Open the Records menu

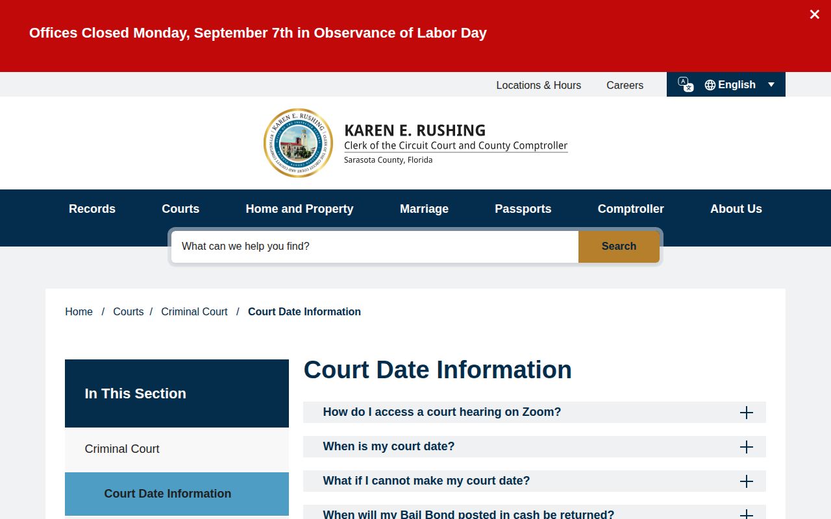click(x=92, y=209)
